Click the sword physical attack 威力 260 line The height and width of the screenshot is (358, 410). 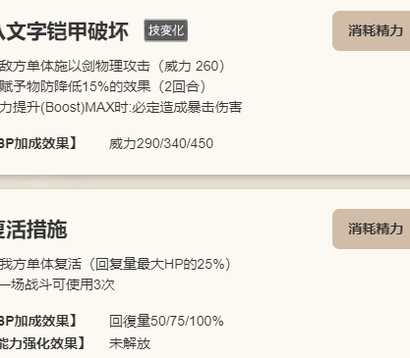click(113, 66)
